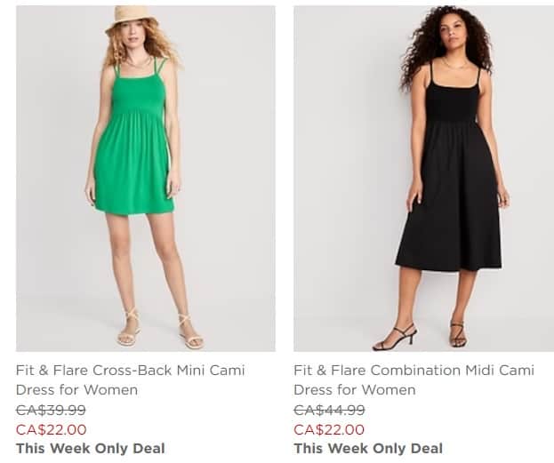Click 'Dress for Women' line below midi cami title

354,389
